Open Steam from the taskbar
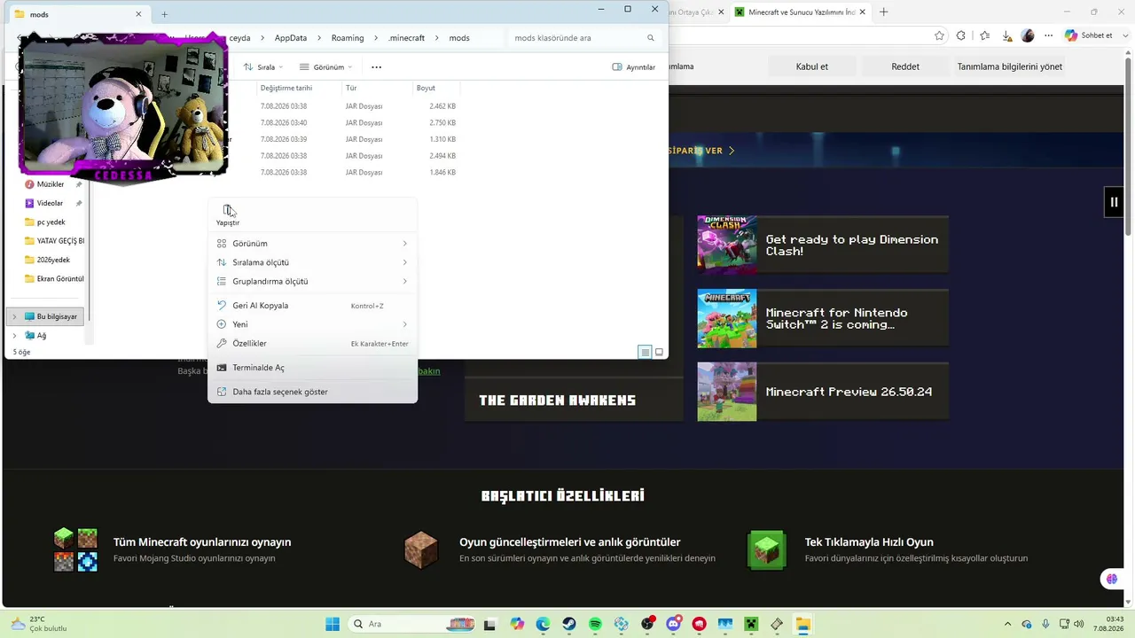Viewport: 1135px width, 638px height. pyautogui.click(x=569, y=624)
